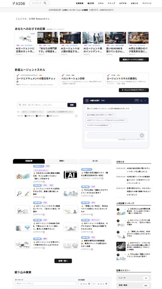Open クリップ in the top navigation
The image size is (162, 289).
tap(111, 3)
